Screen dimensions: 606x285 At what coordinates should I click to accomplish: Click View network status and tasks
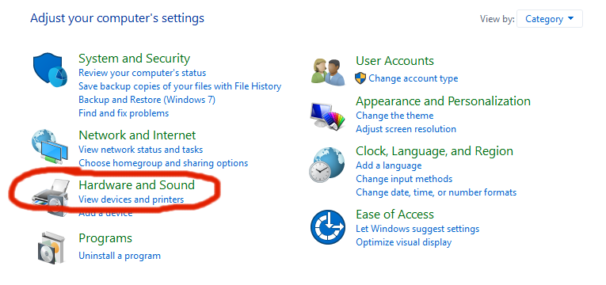click(x=141, y=150)
